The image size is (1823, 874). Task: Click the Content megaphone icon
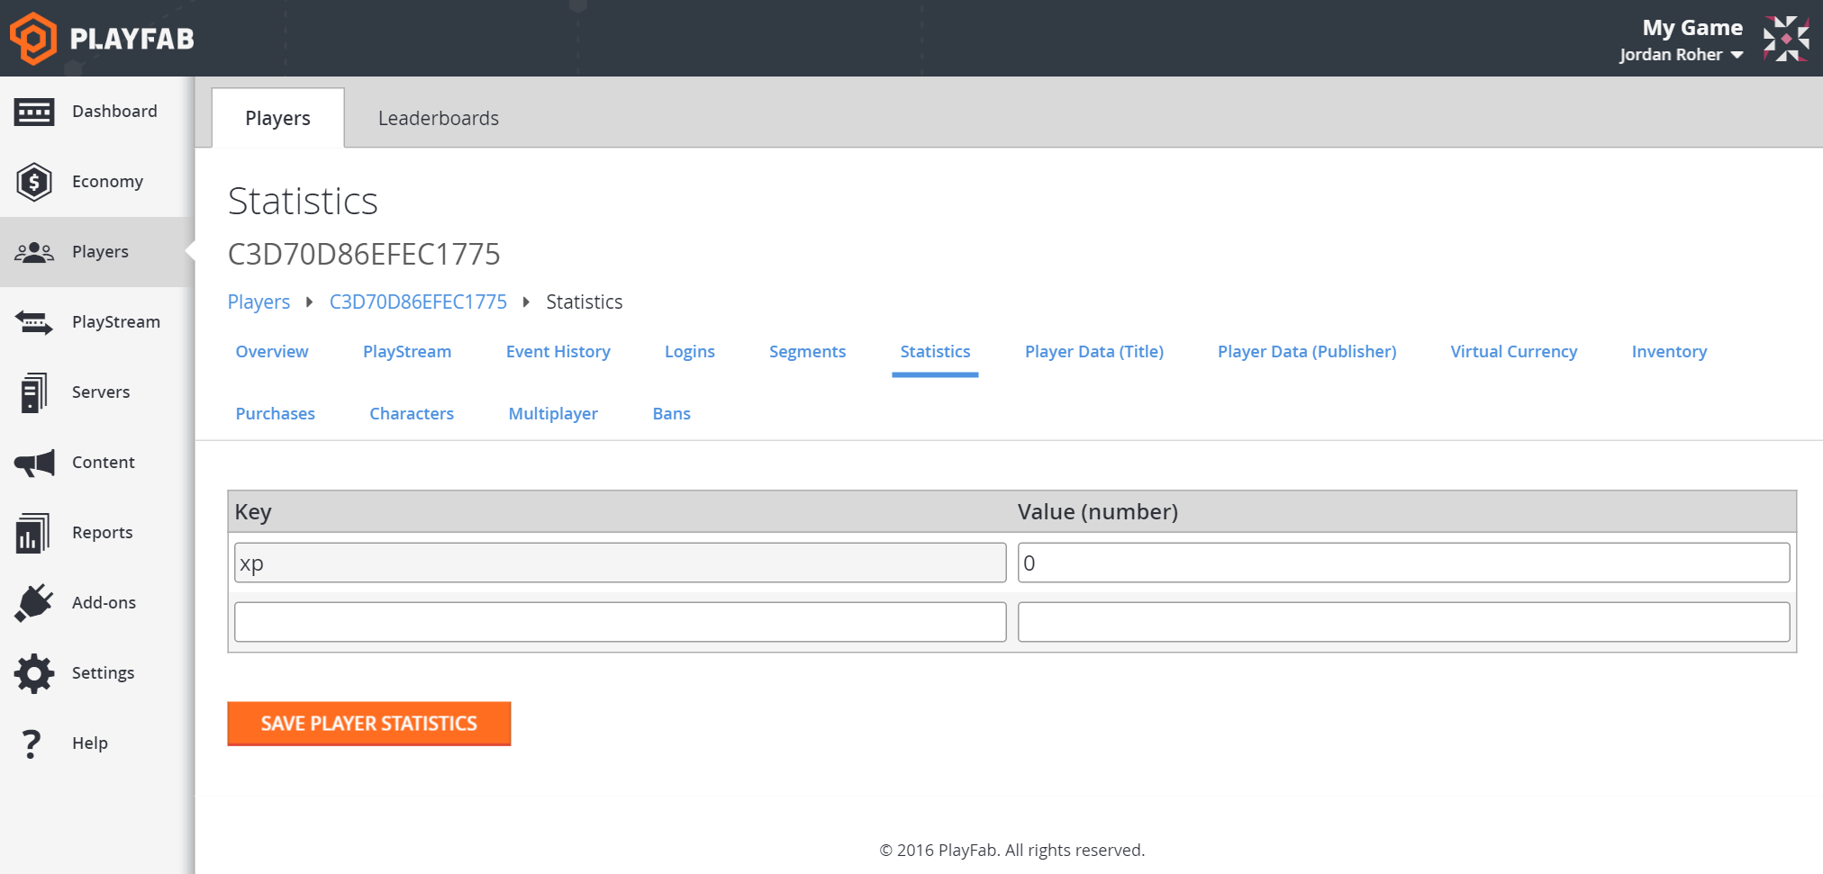tap(34, 463)
